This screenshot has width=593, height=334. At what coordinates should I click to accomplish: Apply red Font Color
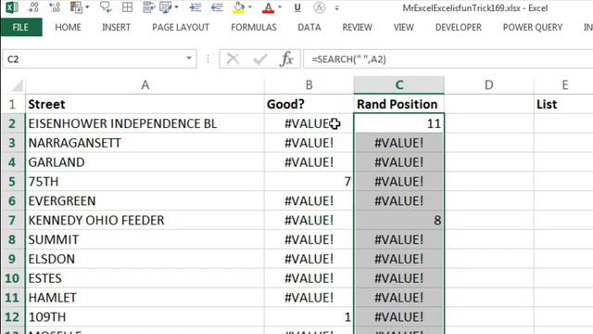point(268,7)
